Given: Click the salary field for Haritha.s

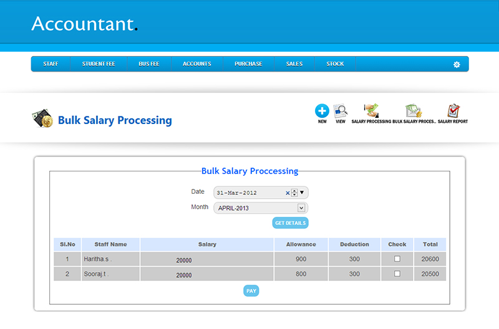Looking at the screenshot, I should pos(206,260).
